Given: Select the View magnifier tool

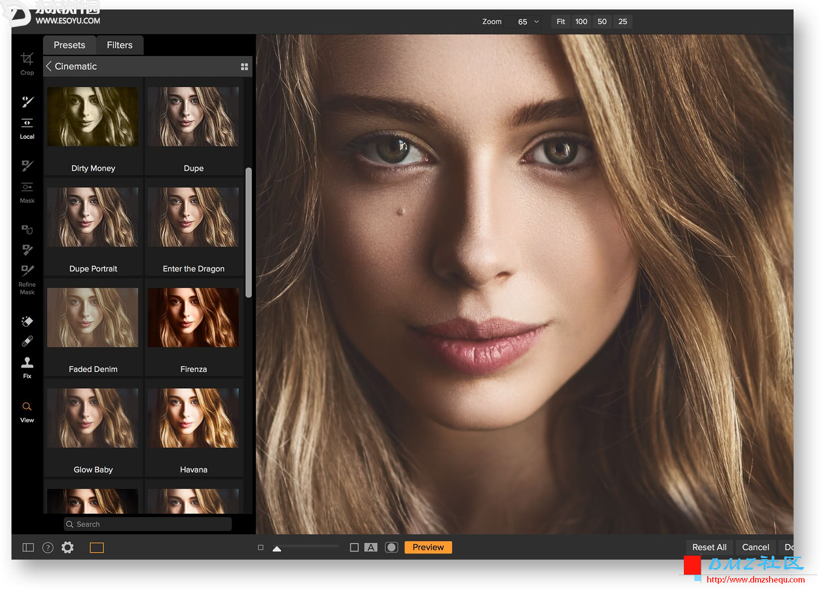Looking at the screenshot, I should (27, 407).
